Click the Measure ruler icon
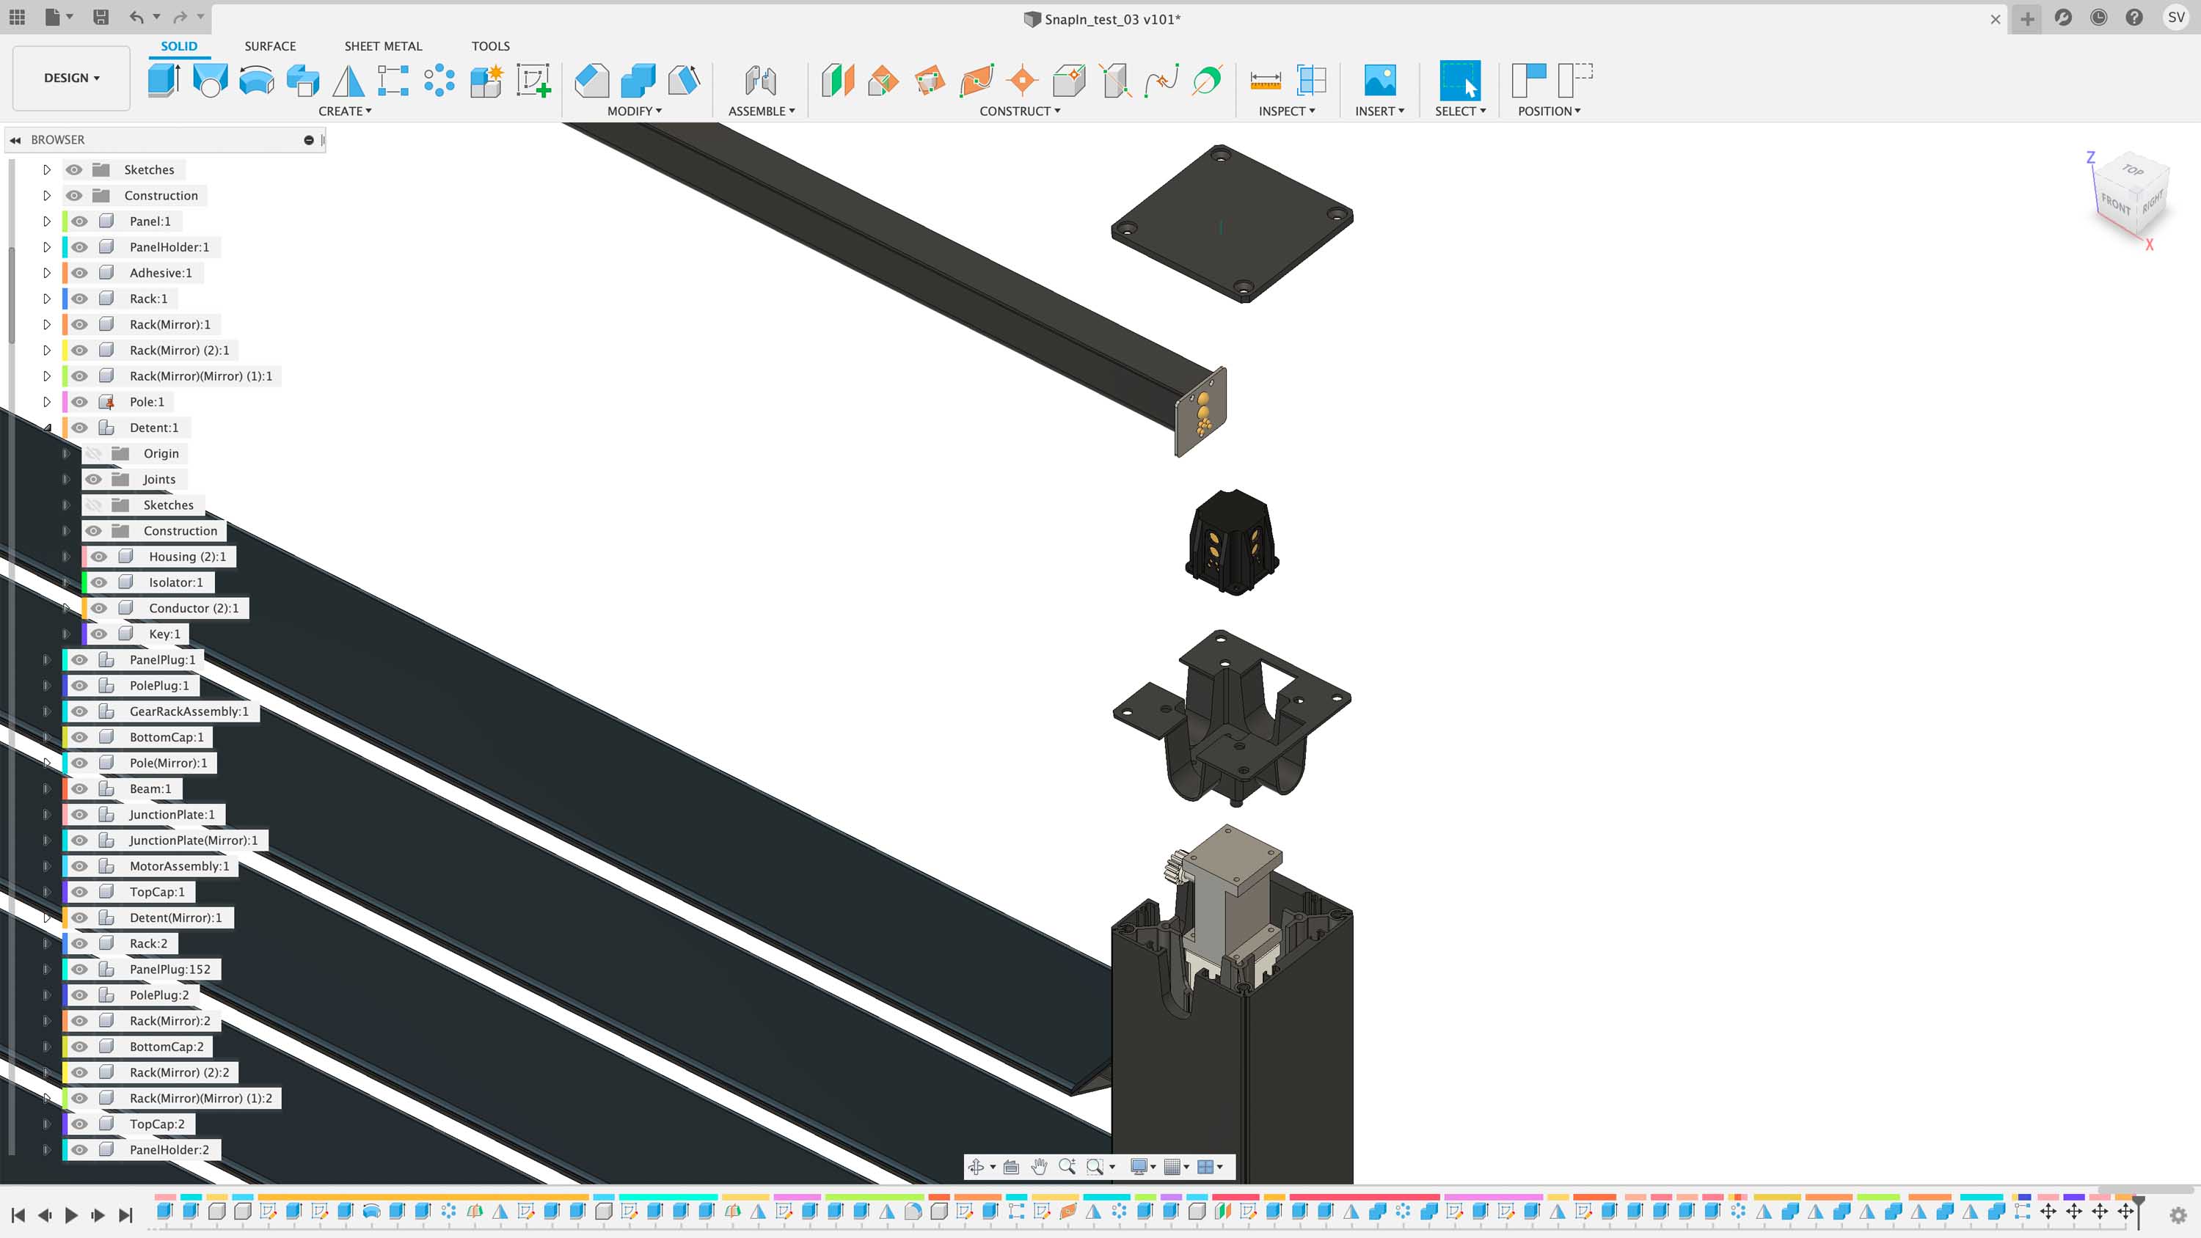Screen dimensions: 2201x1238 click(1266, 81)
